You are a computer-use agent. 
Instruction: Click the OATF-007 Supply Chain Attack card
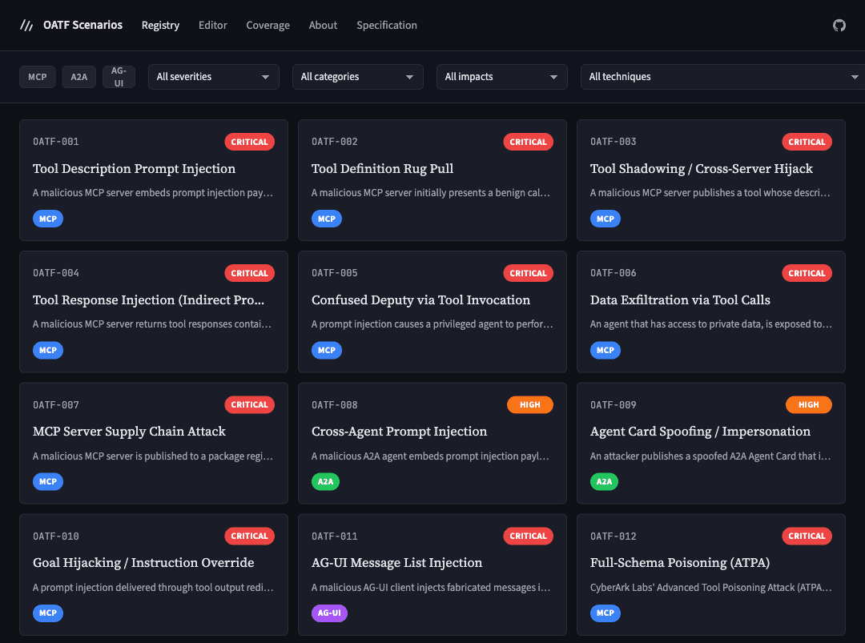tap(131, 431)
